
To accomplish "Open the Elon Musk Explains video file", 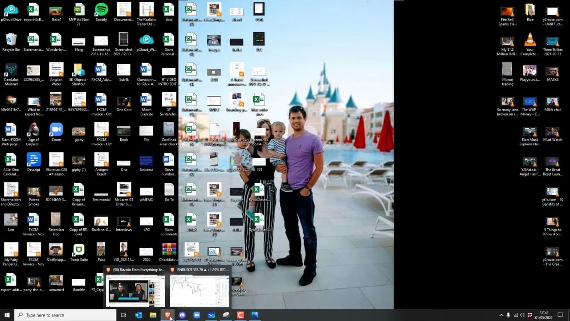I will 530,136.
